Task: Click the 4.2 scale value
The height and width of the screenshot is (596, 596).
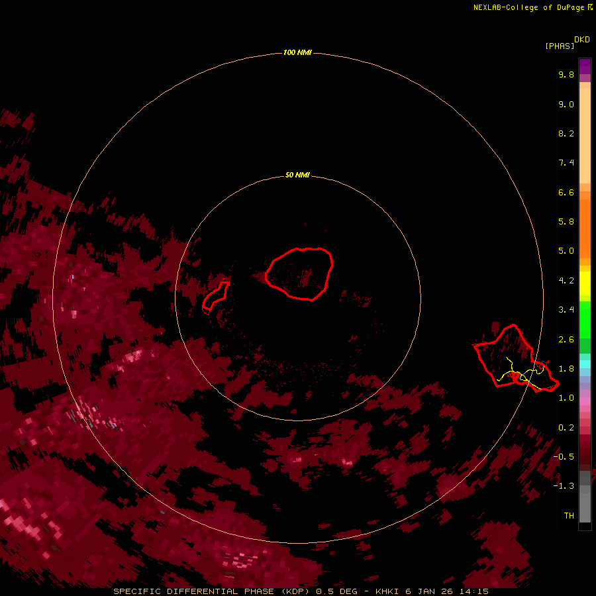Action: click(x=566, y=281)
